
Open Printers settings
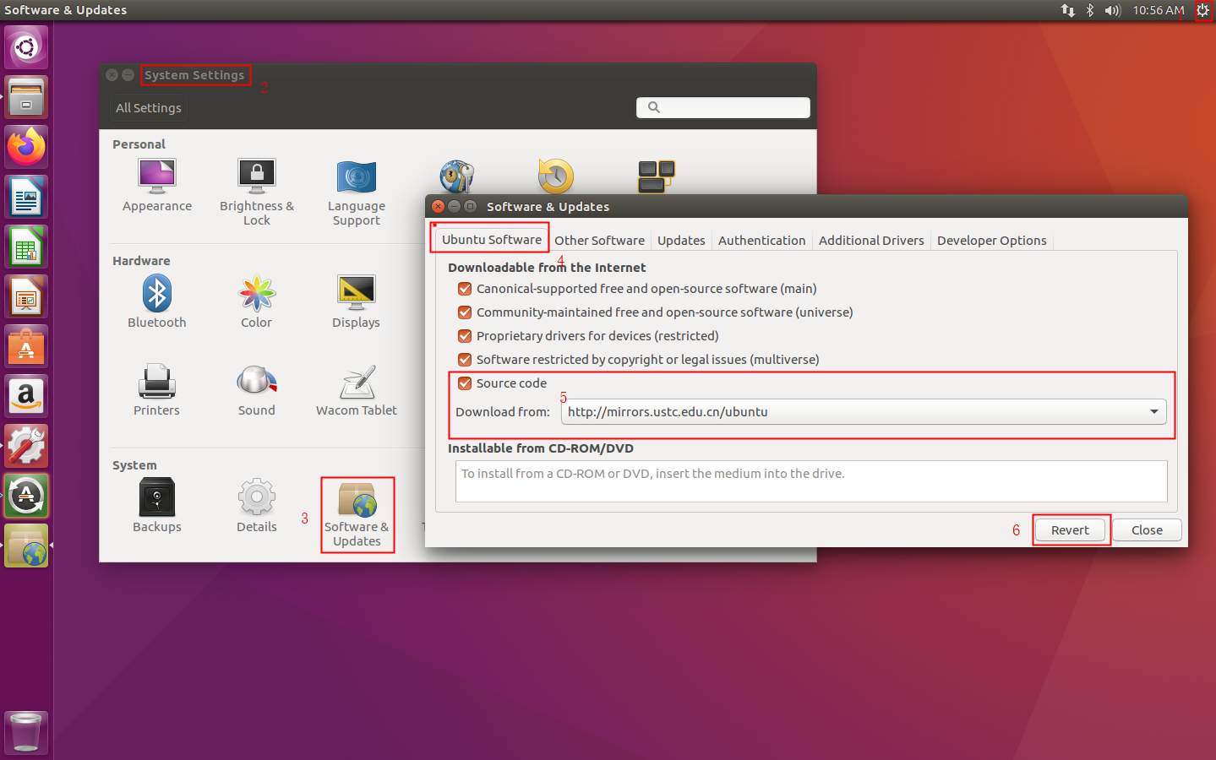point(157,390)
